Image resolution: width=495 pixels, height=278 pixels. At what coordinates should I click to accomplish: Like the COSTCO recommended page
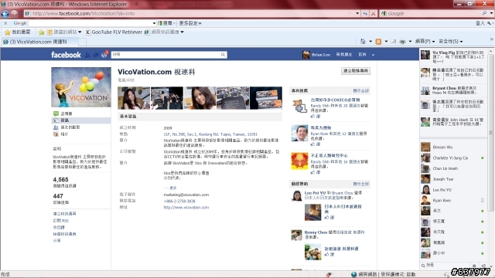pos(316,117)
